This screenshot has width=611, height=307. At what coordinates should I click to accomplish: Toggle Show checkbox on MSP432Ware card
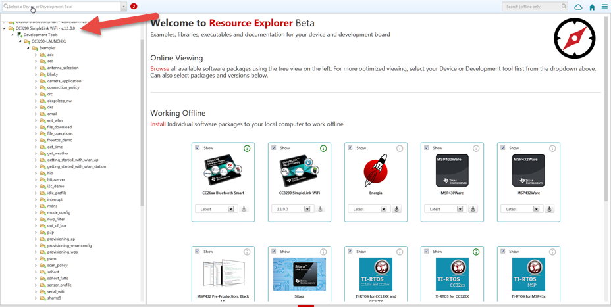tap(503, 148)
